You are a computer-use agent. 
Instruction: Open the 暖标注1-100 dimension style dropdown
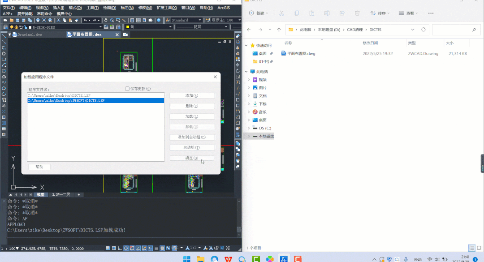pos(239,20)
